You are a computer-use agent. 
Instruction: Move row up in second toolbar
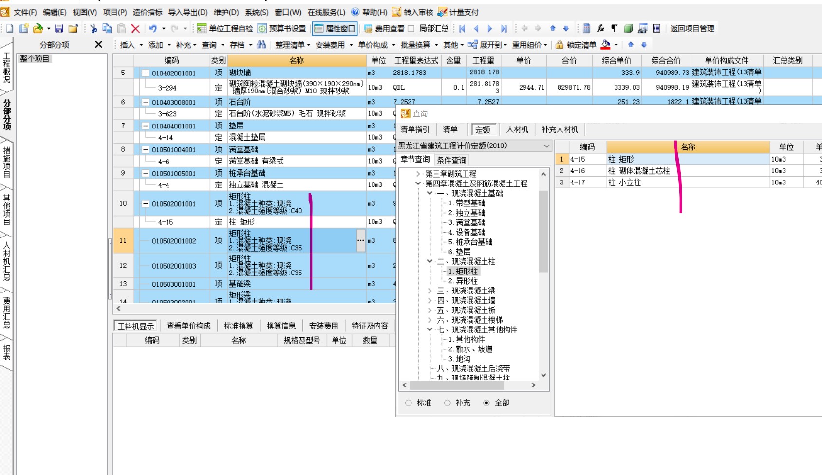(x=631, y=45)
